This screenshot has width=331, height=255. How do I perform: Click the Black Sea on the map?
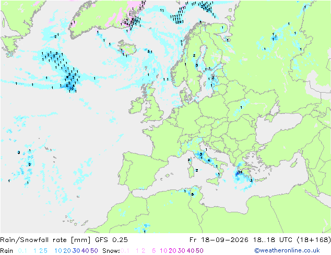(278, 126)
